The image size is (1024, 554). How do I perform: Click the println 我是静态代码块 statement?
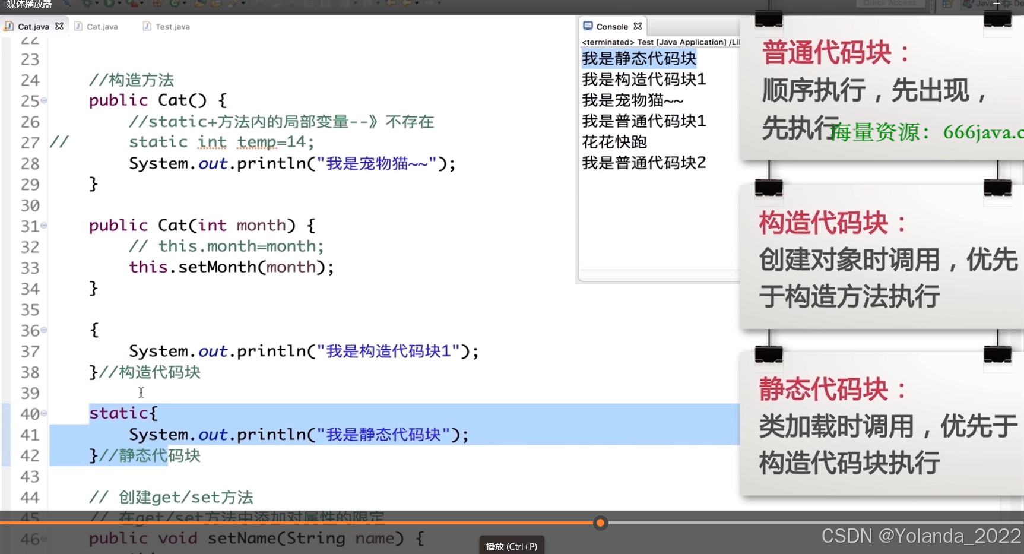coord(299,435)
